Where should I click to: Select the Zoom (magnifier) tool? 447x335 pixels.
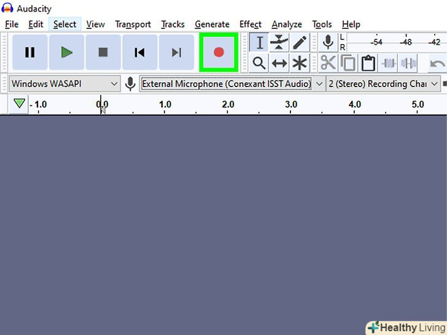259,63
